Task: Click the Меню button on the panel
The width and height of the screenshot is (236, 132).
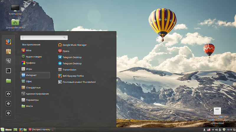Action: 6,130
